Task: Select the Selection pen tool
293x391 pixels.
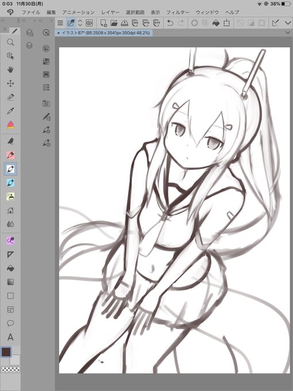Action: [x=10, y=97]
